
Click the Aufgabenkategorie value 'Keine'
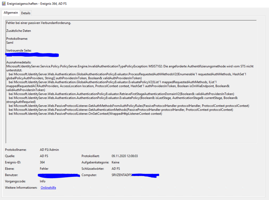click(115, 162)
